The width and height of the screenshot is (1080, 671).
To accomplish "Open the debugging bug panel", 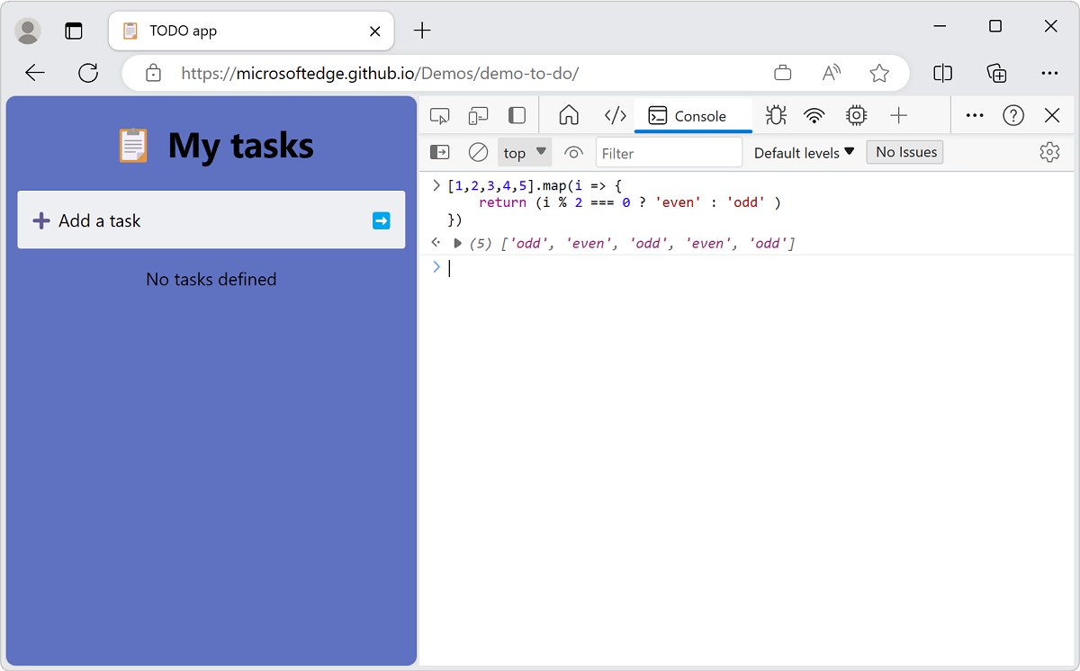I will pyautogui.click(x=775, y=115).
